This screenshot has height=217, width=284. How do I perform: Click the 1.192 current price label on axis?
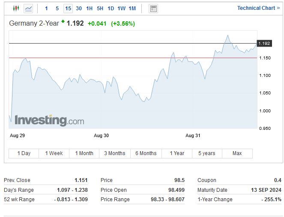[264, 44]
